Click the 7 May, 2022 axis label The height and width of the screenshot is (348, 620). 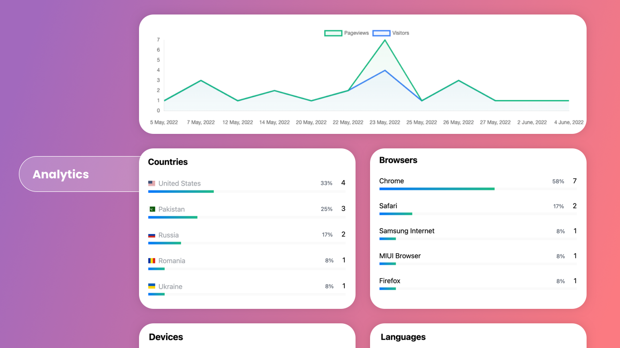click(201, 123)
